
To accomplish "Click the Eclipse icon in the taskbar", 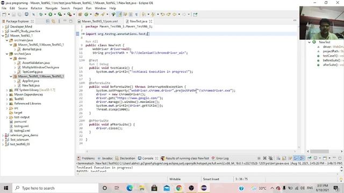I will point(204,188).
